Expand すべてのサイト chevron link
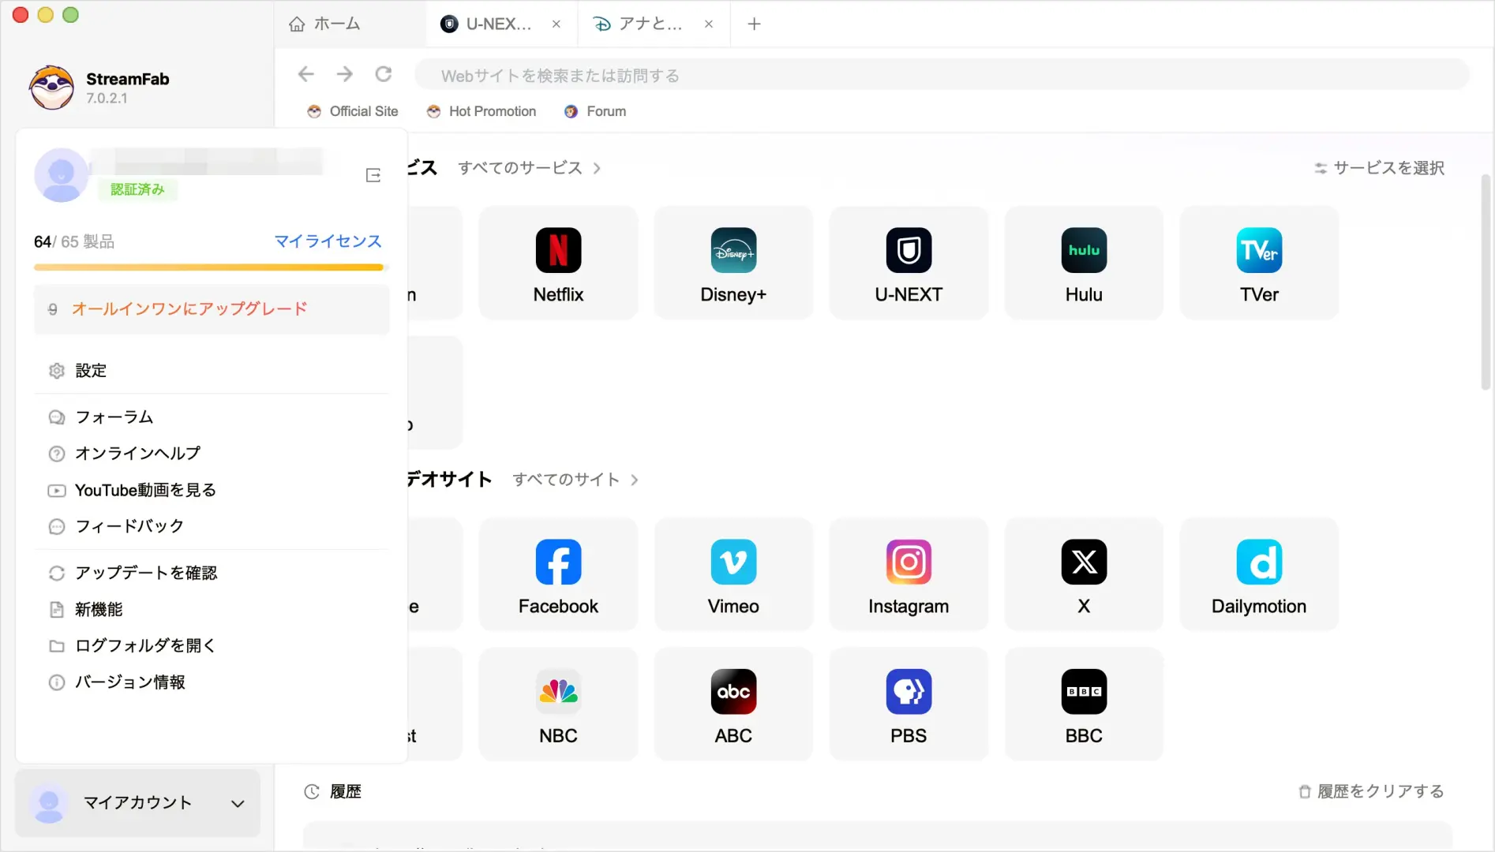This screenshot has width=1495, height=852. point(575,480)
